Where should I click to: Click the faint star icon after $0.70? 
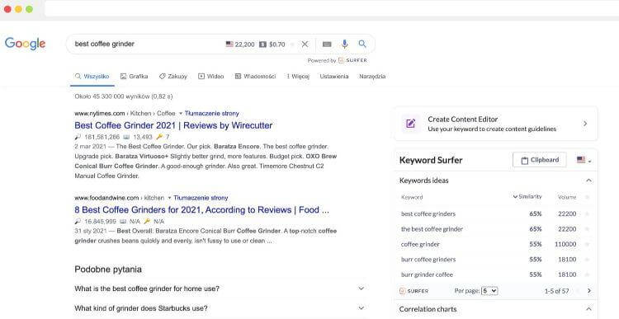292,45
